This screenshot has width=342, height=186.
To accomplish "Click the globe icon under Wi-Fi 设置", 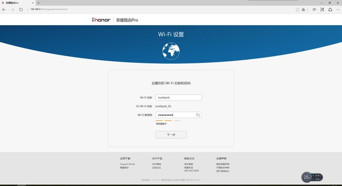I will [171, 51].
